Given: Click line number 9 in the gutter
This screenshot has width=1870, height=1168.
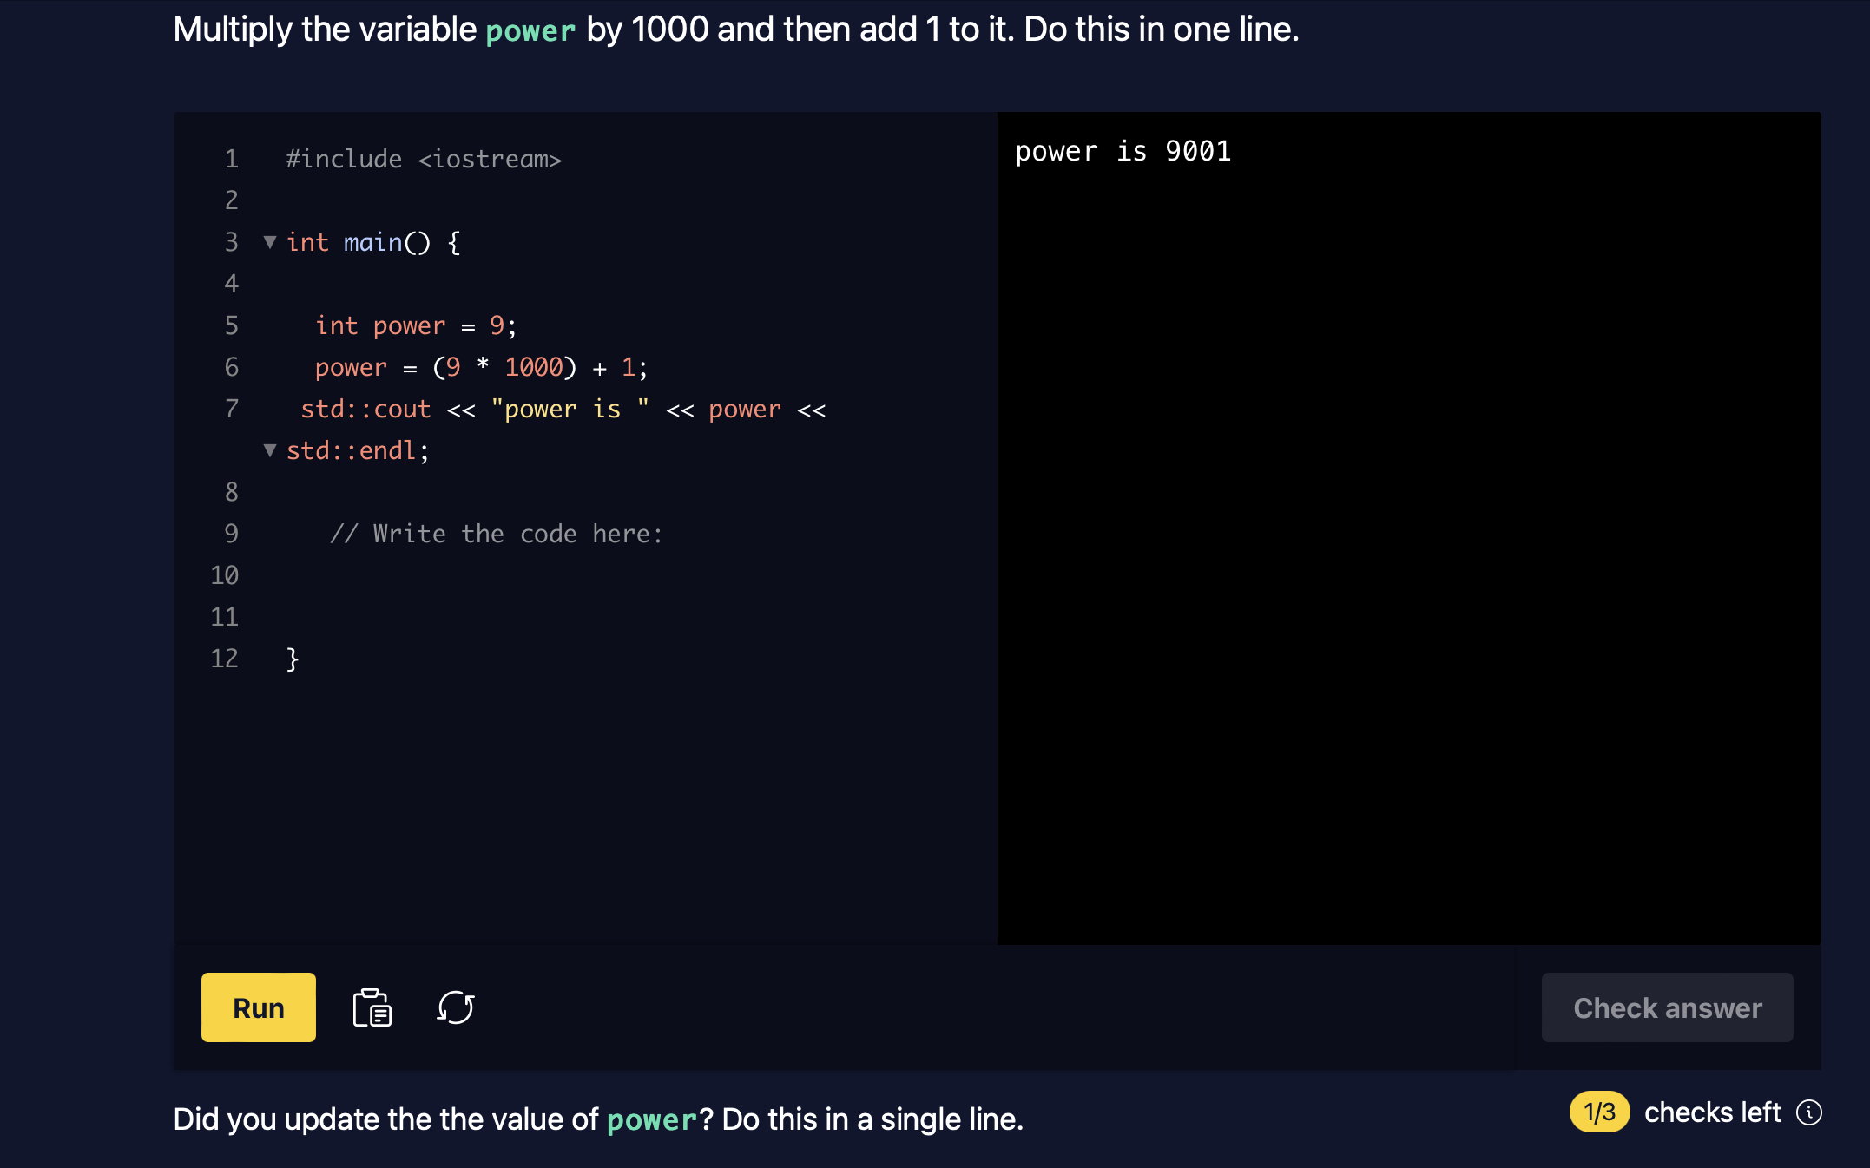Looking at the screenshot, I should coord(231,534).
